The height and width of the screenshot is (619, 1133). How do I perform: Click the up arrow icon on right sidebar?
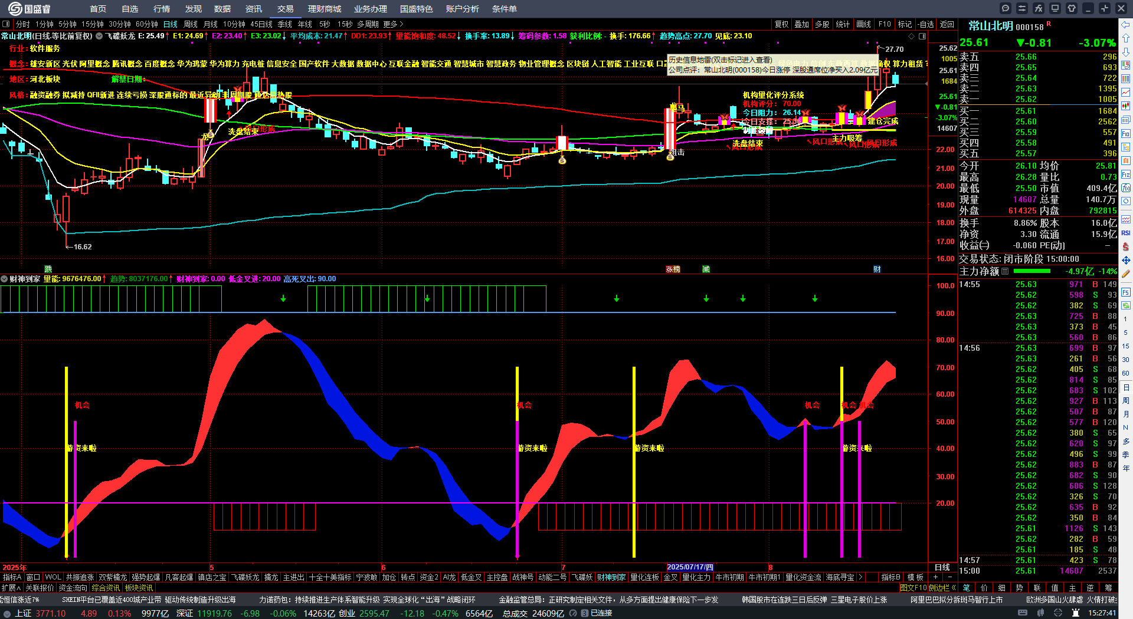click(x=1126, y=38)
